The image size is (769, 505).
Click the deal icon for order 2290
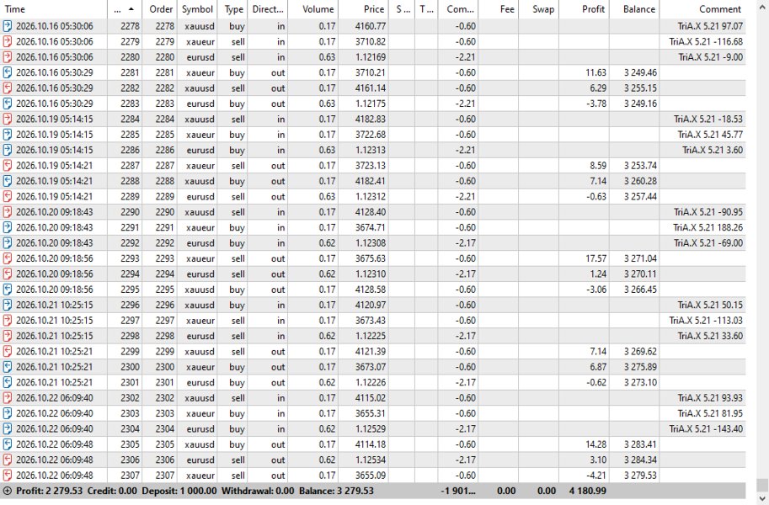pos(8,212)
